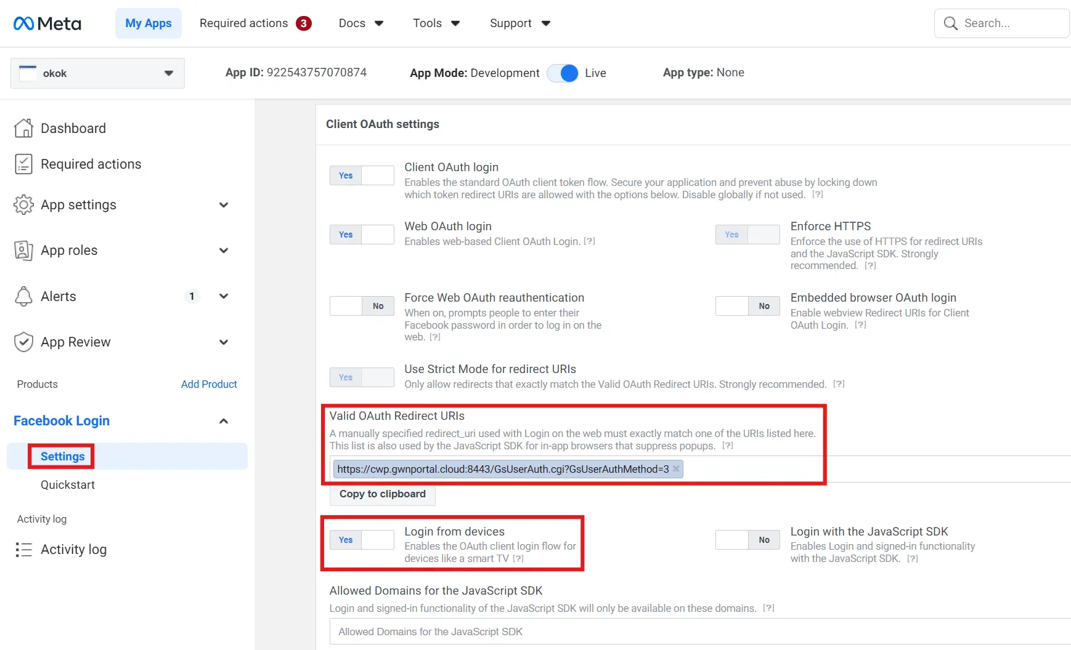The width and height of the screenshot is (1071, 650).
Task: Toggle Embedded browser OAuth login switch
Action: pos(747,306)
